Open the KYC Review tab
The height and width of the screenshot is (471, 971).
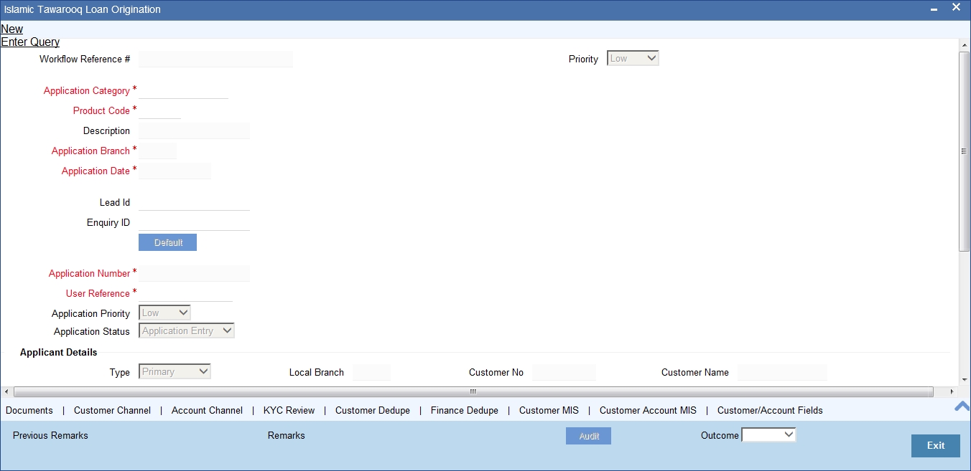[289, 411]
